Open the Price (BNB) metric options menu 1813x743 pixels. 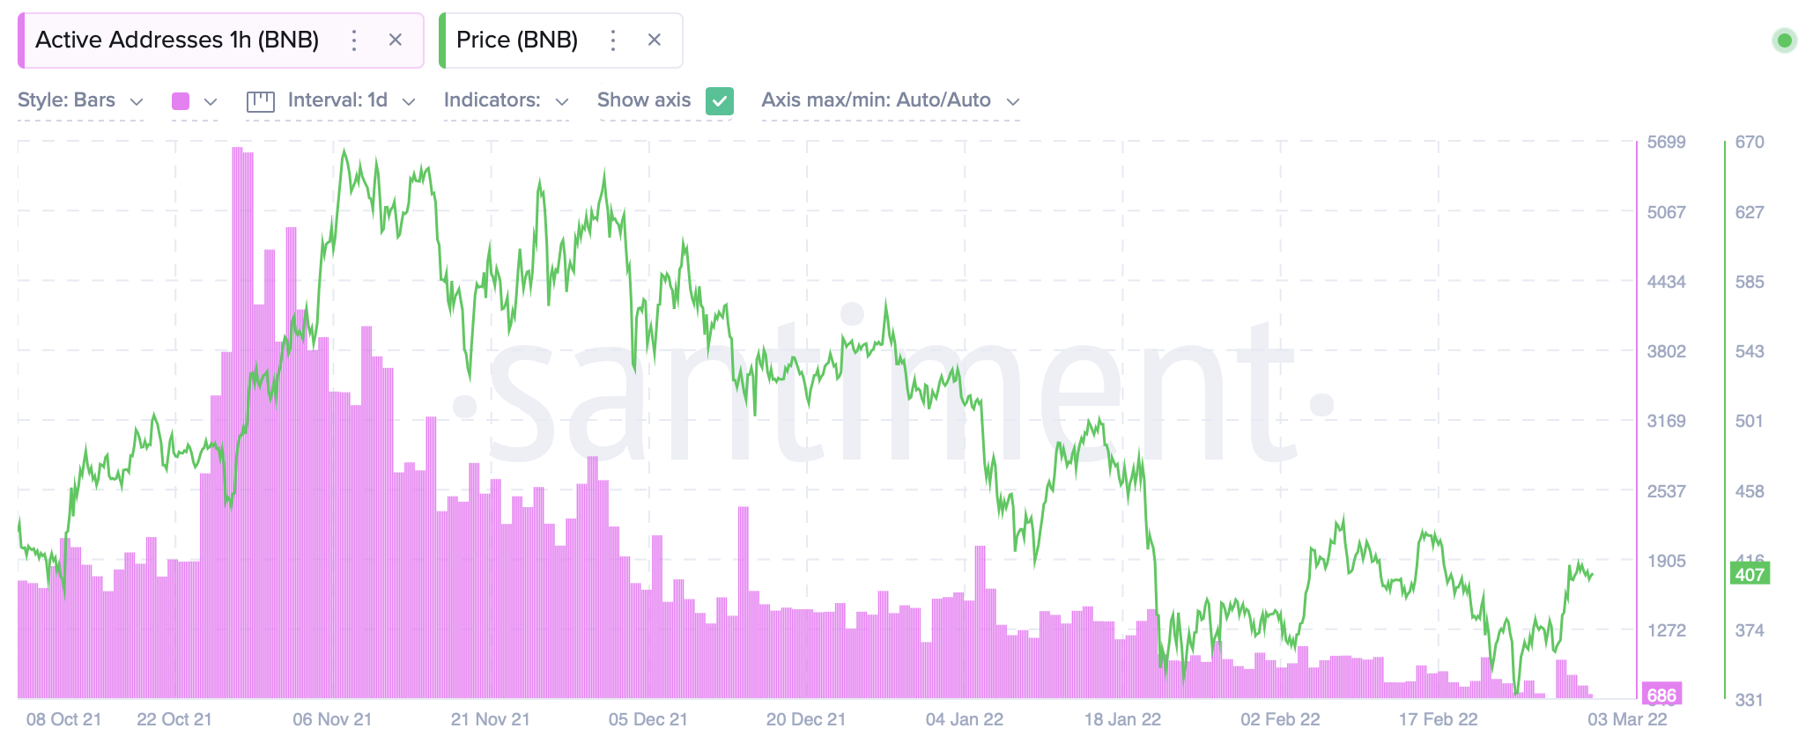click(612, 40)
